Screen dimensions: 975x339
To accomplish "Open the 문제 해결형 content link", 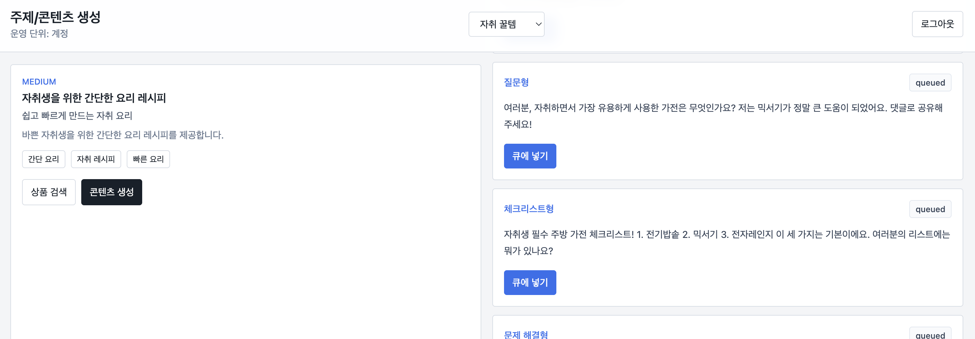I will [526, 334].
